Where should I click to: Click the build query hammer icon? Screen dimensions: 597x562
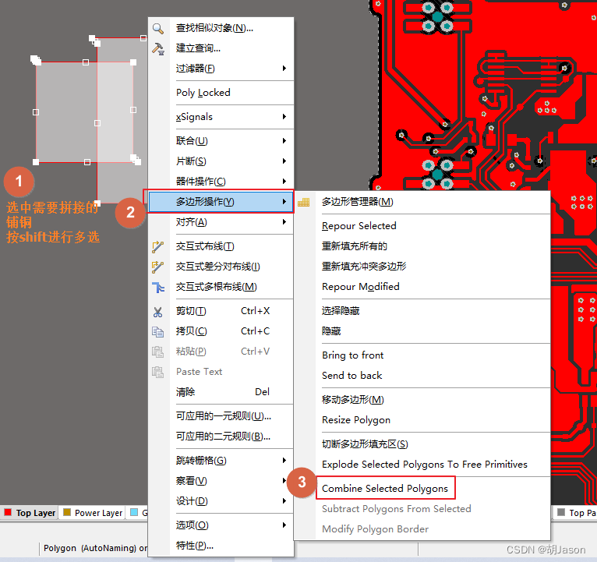(157, 49)
